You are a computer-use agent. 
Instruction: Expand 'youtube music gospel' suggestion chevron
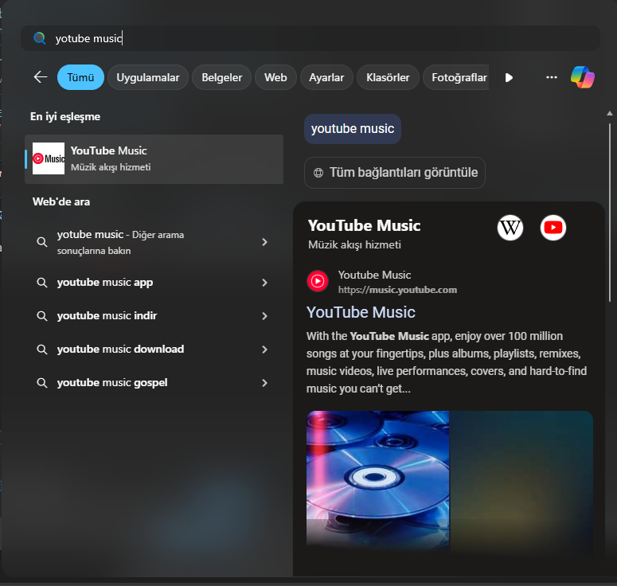point(264,383)
